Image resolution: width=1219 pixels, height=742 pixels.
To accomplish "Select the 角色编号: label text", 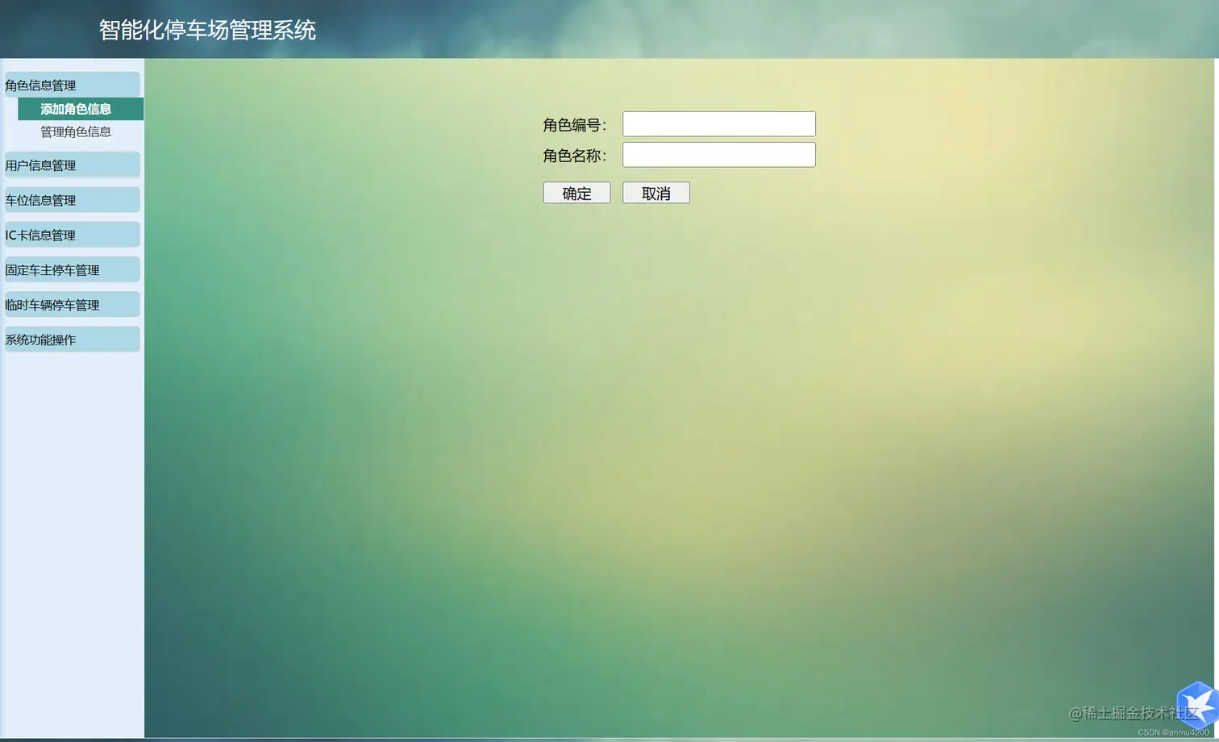I will point(575,125).
